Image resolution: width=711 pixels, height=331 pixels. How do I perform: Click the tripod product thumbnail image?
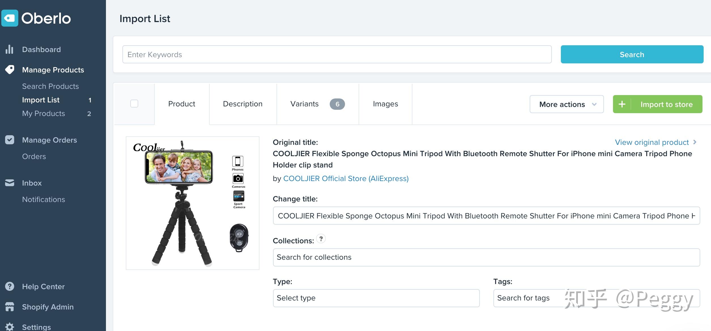192,203
